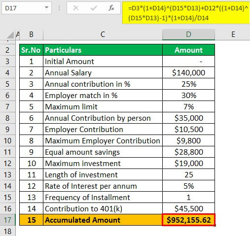The image size is (250, 236).
Task: Select the $28,800 cell
Action: coord(188,152)
